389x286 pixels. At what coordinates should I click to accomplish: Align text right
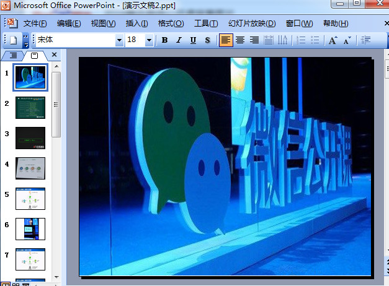[254, 40]
